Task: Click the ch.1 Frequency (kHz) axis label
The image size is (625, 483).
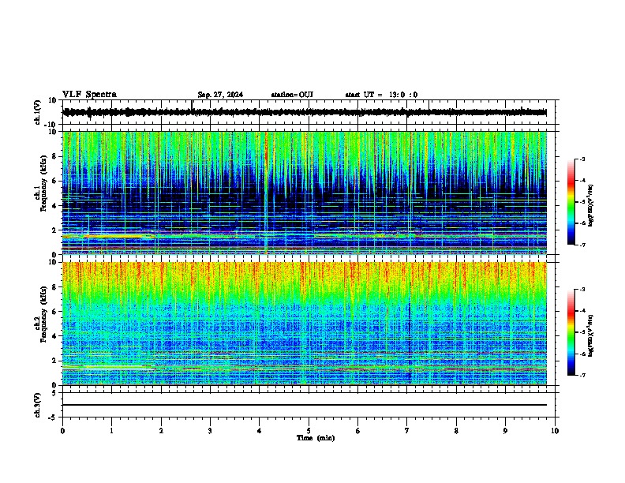Action: pyautogui.click(x=40, y=183)
